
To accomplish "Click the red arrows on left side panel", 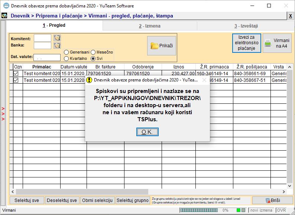I will (3, 114).
